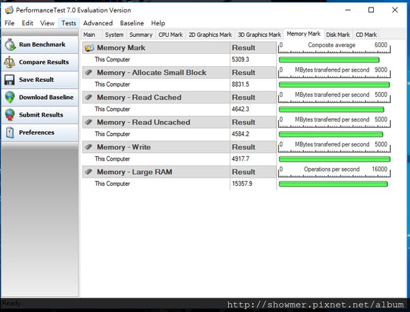Switch to the CPU Mark tab

pos(170,35)
